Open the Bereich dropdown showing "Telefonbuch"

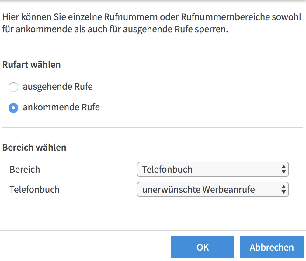click(210, 169)
